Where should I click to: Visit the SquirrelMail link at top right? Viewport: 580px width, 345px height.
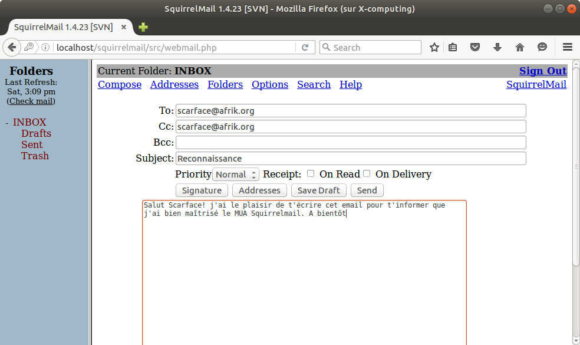tap(536, 84)
